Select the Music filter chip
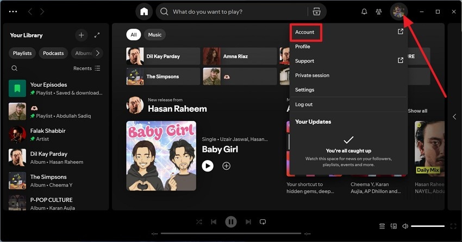The height and width of the screenshot is (242, 462). tap(155, 35)
